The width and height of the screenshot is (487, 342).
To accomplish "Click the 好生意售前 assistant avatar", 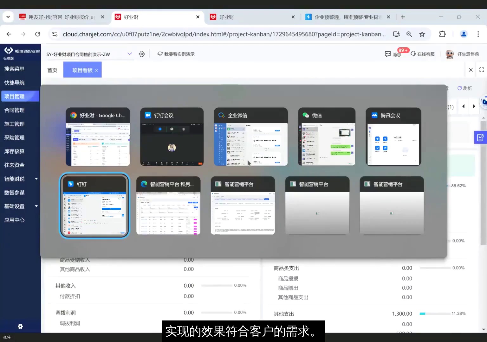I will 450,54.
